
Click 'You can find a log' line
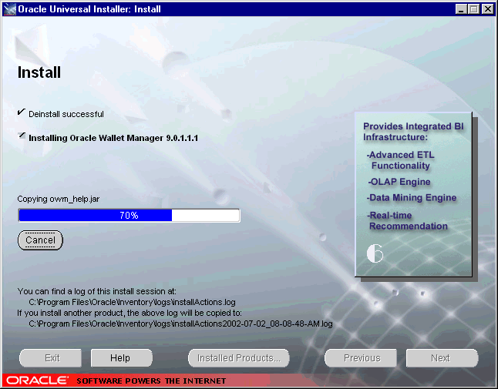click(96, 291)
